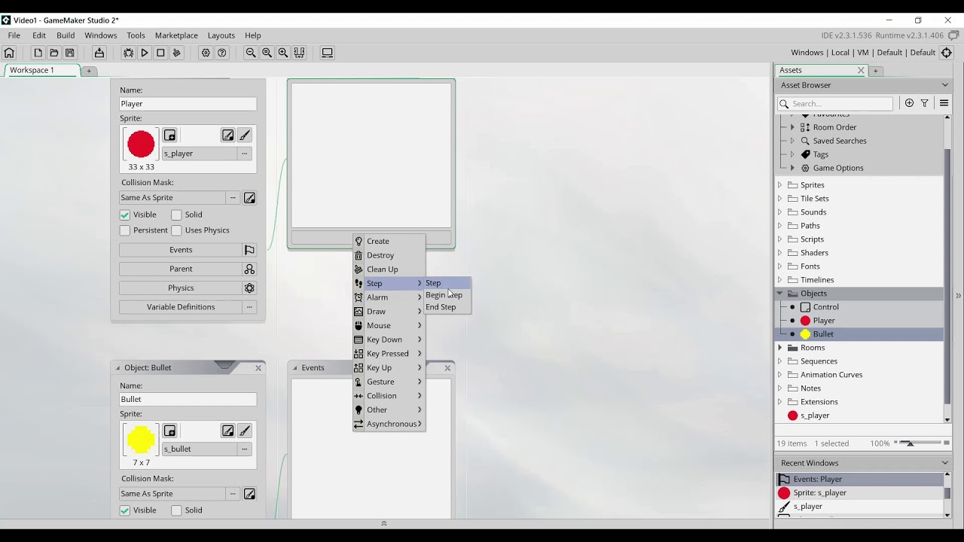964x542 pixels.
Task: Create a new project from toolbar
Action: click(x=38, y=53)
